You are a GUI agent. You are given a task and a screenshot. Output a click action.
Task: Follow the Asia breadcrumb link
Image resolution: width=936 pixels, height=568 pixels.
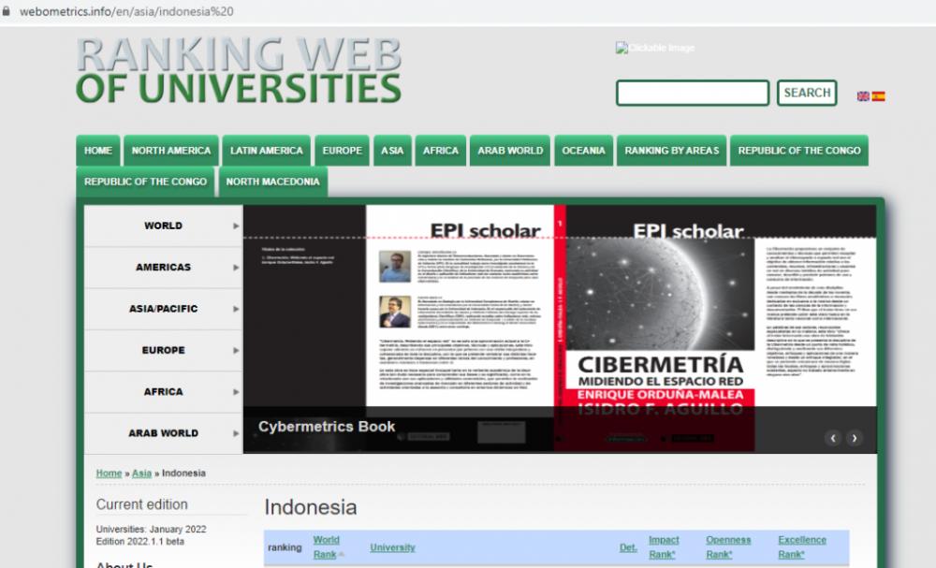[141, 473]
